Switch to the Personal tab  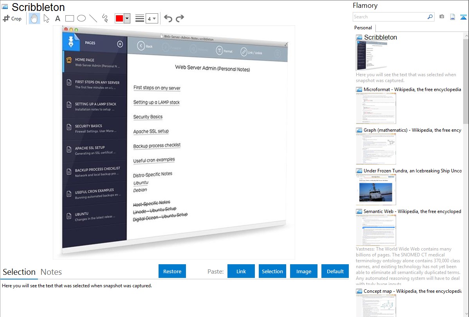(x=363, y=27)
